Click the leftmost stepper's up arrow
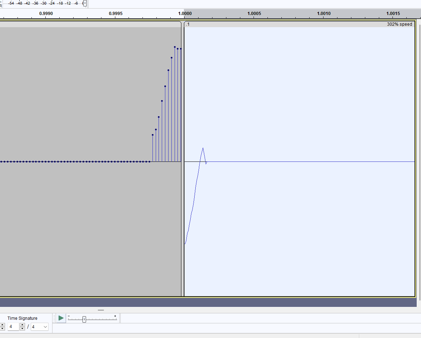 (2, 324)
